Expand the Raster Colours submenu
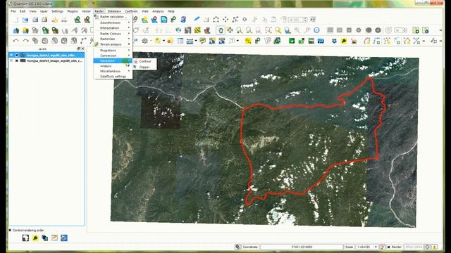 (113, 34)
